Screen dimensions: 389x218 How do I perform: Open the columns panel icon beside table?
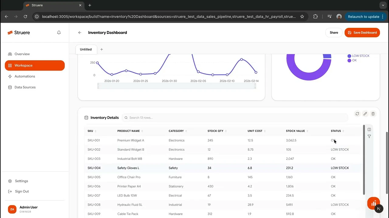(369, 130)
